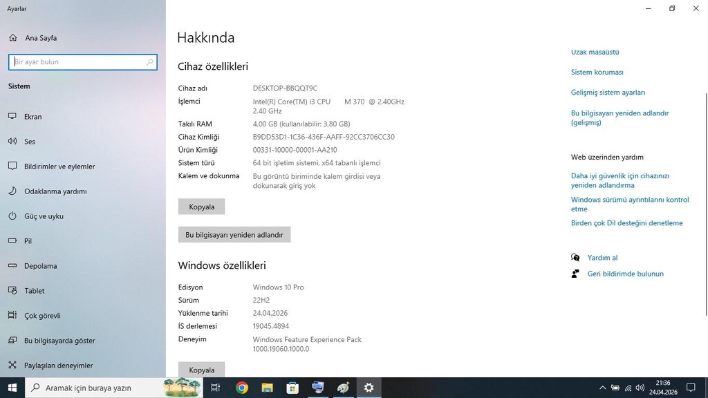
Task: Click the taskbar clock showing 21:36
Action: pos(663,388)
